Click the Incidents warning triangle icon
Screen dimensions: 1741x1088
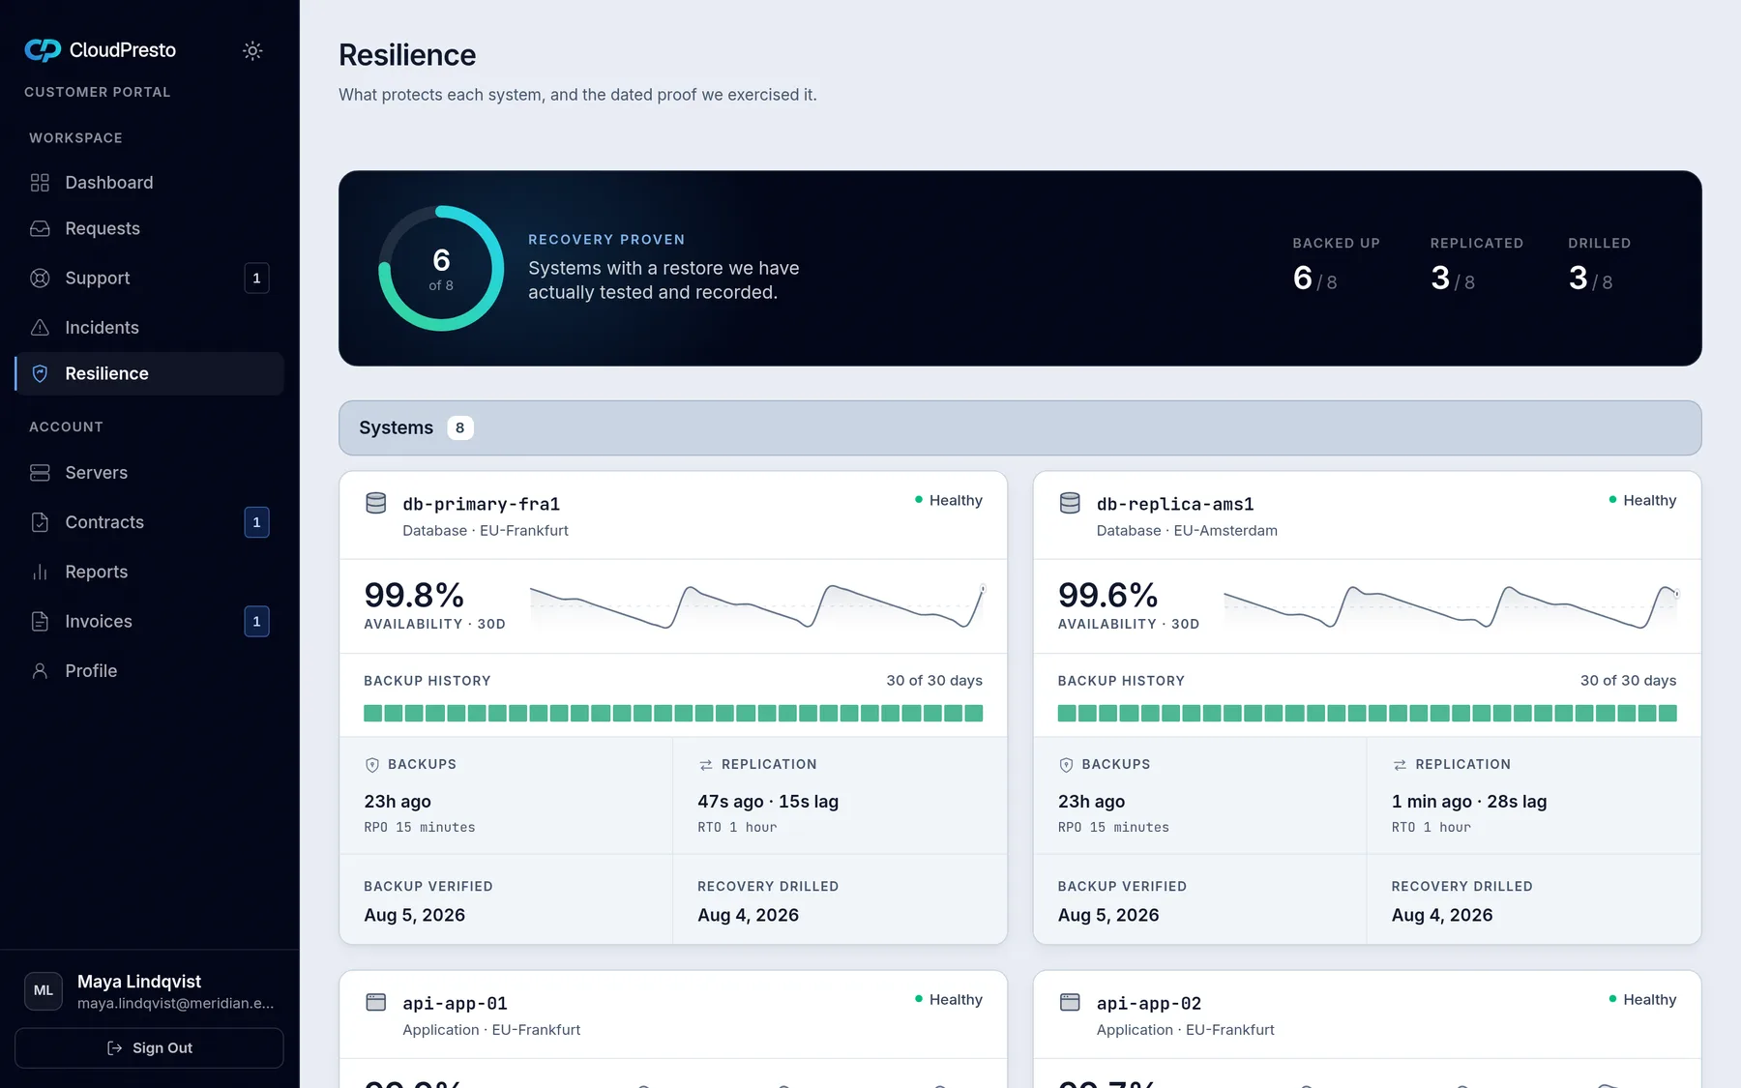click(x=40, y=328)
